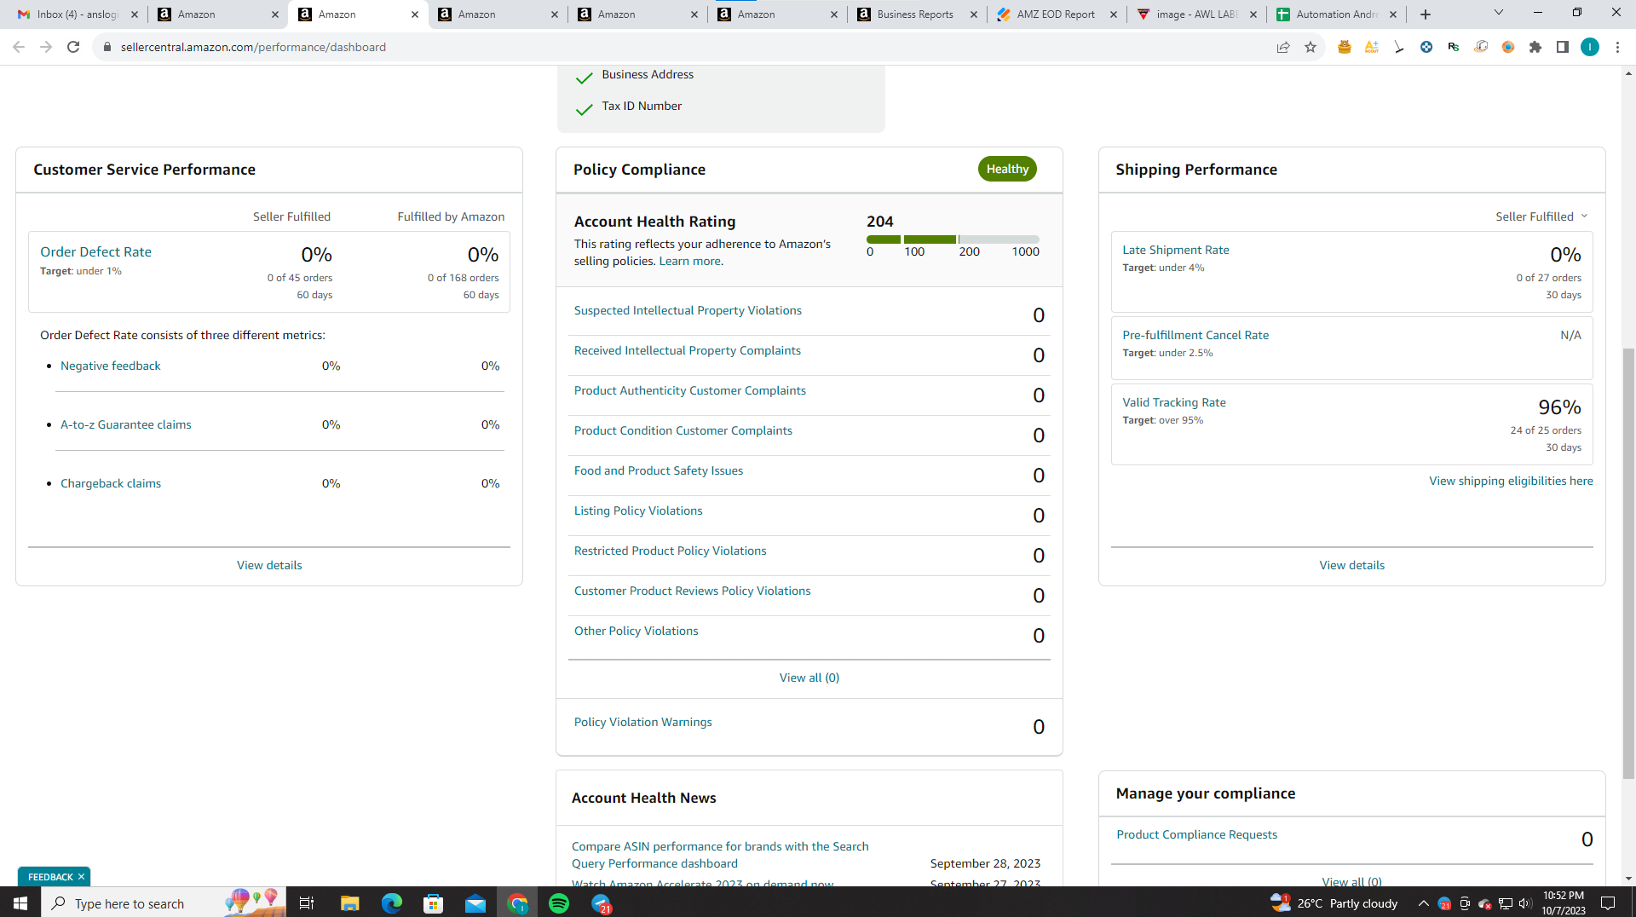Dismiss the FEEDBACK widget with its X
The height and width of the screenshot is (917, 1636).
[82, 876]
